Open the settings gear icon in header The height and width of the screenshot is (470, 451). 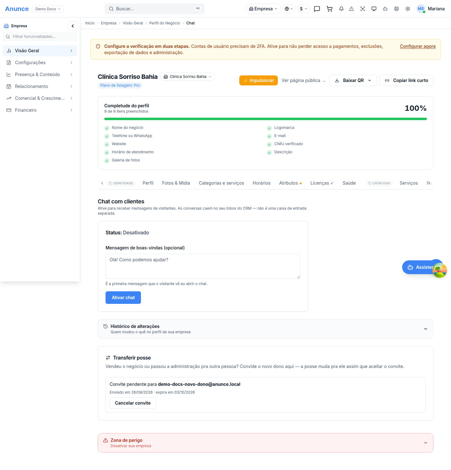point(408,9)
